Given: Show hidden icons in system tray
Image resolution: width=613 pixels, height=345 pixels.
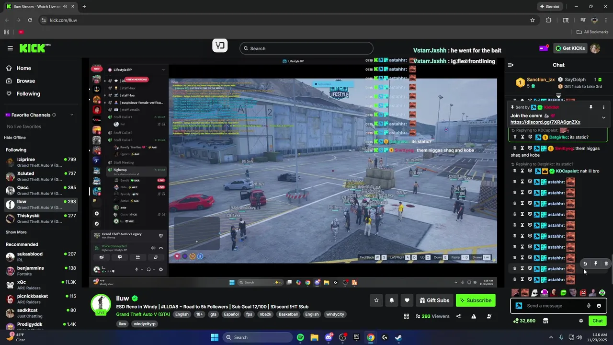Looking at the screenshot, I should pyautogui.click(x=551, y=337).
